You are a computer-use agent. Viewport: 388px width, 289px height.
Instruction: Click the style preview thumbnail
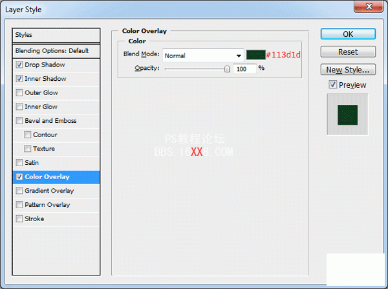[x=348, y=114]
